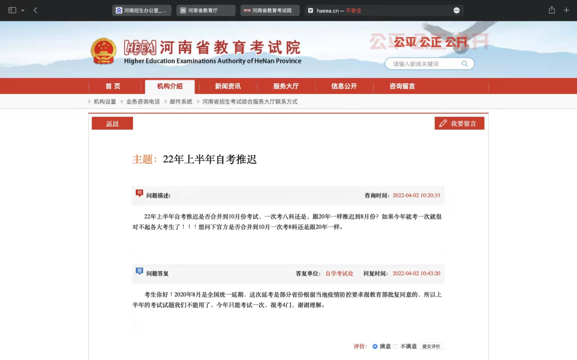Image resolution: width=577 pixels, height=360 pixels.
Task: Click the HEEA site logo
Action: 140,48
